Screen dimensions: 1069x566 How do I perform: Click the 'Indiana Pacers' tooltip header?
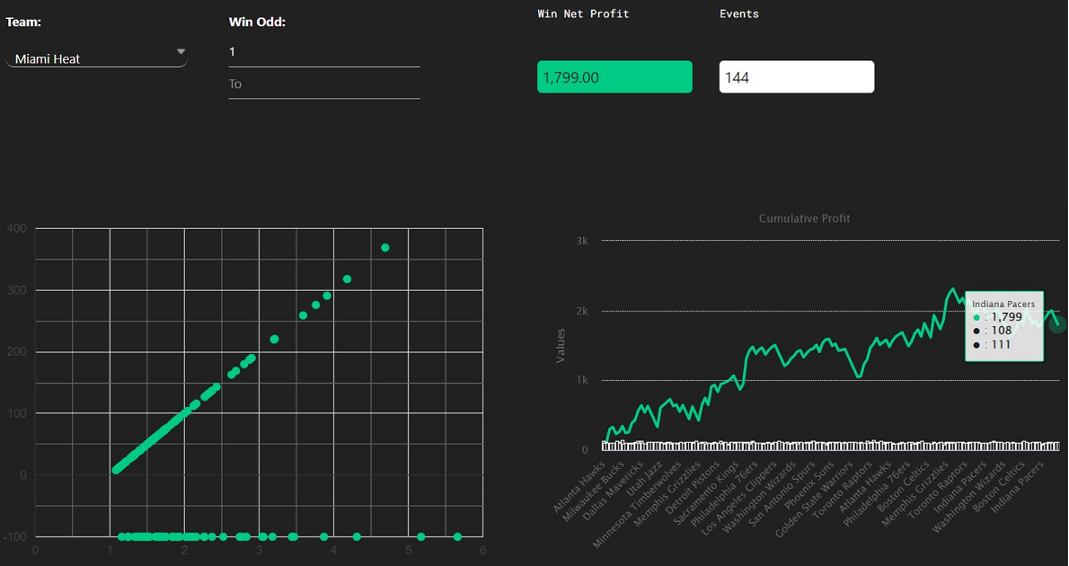pos(1003,305)
